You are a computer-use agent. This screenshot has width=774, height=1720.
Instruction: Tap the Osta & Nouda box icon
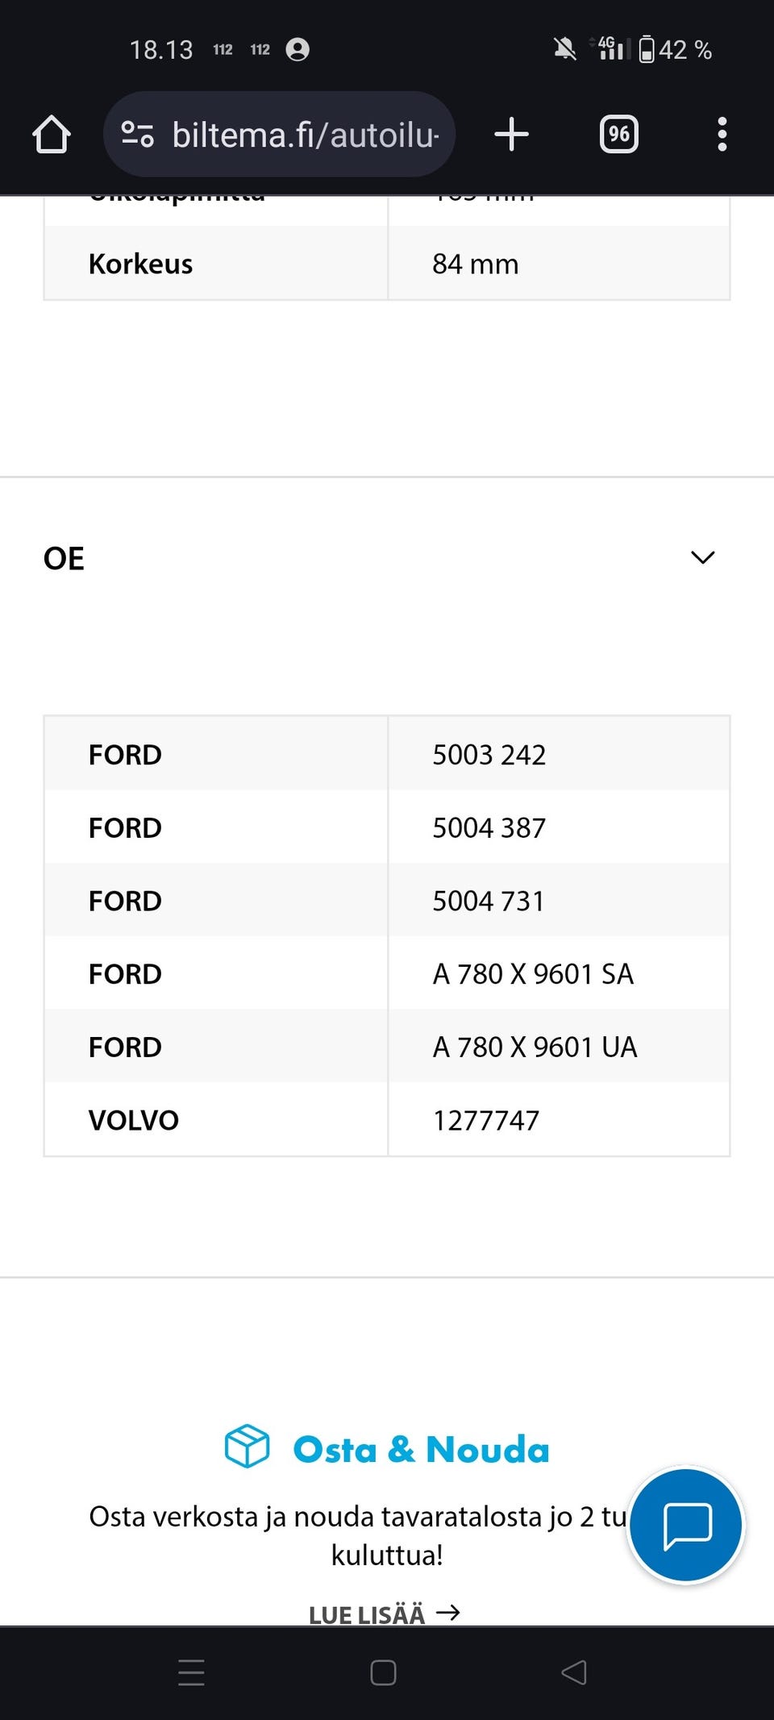(x=247, y=1446)
